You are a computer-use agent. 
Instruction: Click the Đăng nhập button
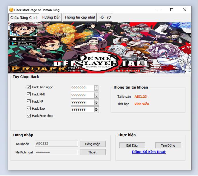(93, 144)
